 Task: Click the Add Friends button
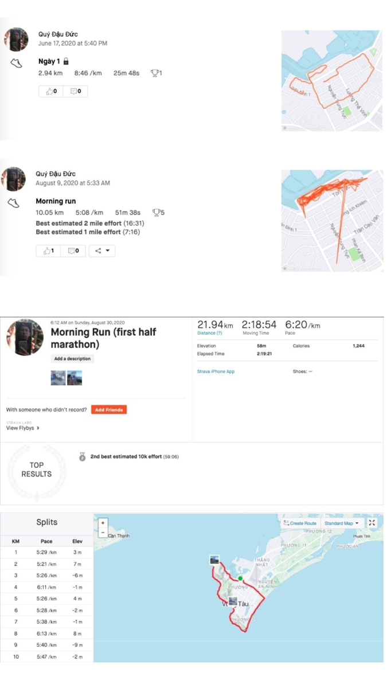(x=109, y=410)
